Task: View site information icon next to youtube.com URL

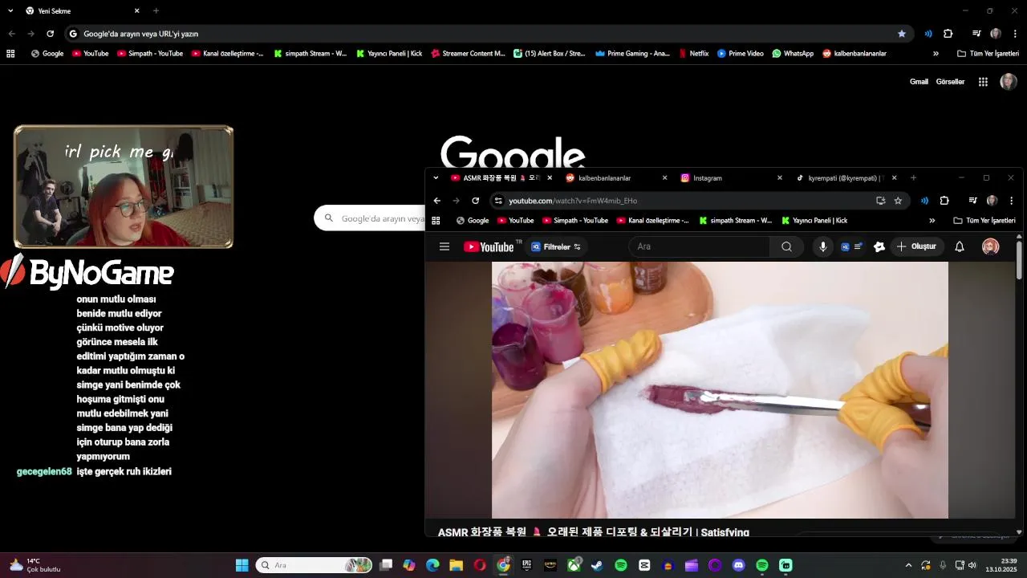Action: tap(498, 201)
